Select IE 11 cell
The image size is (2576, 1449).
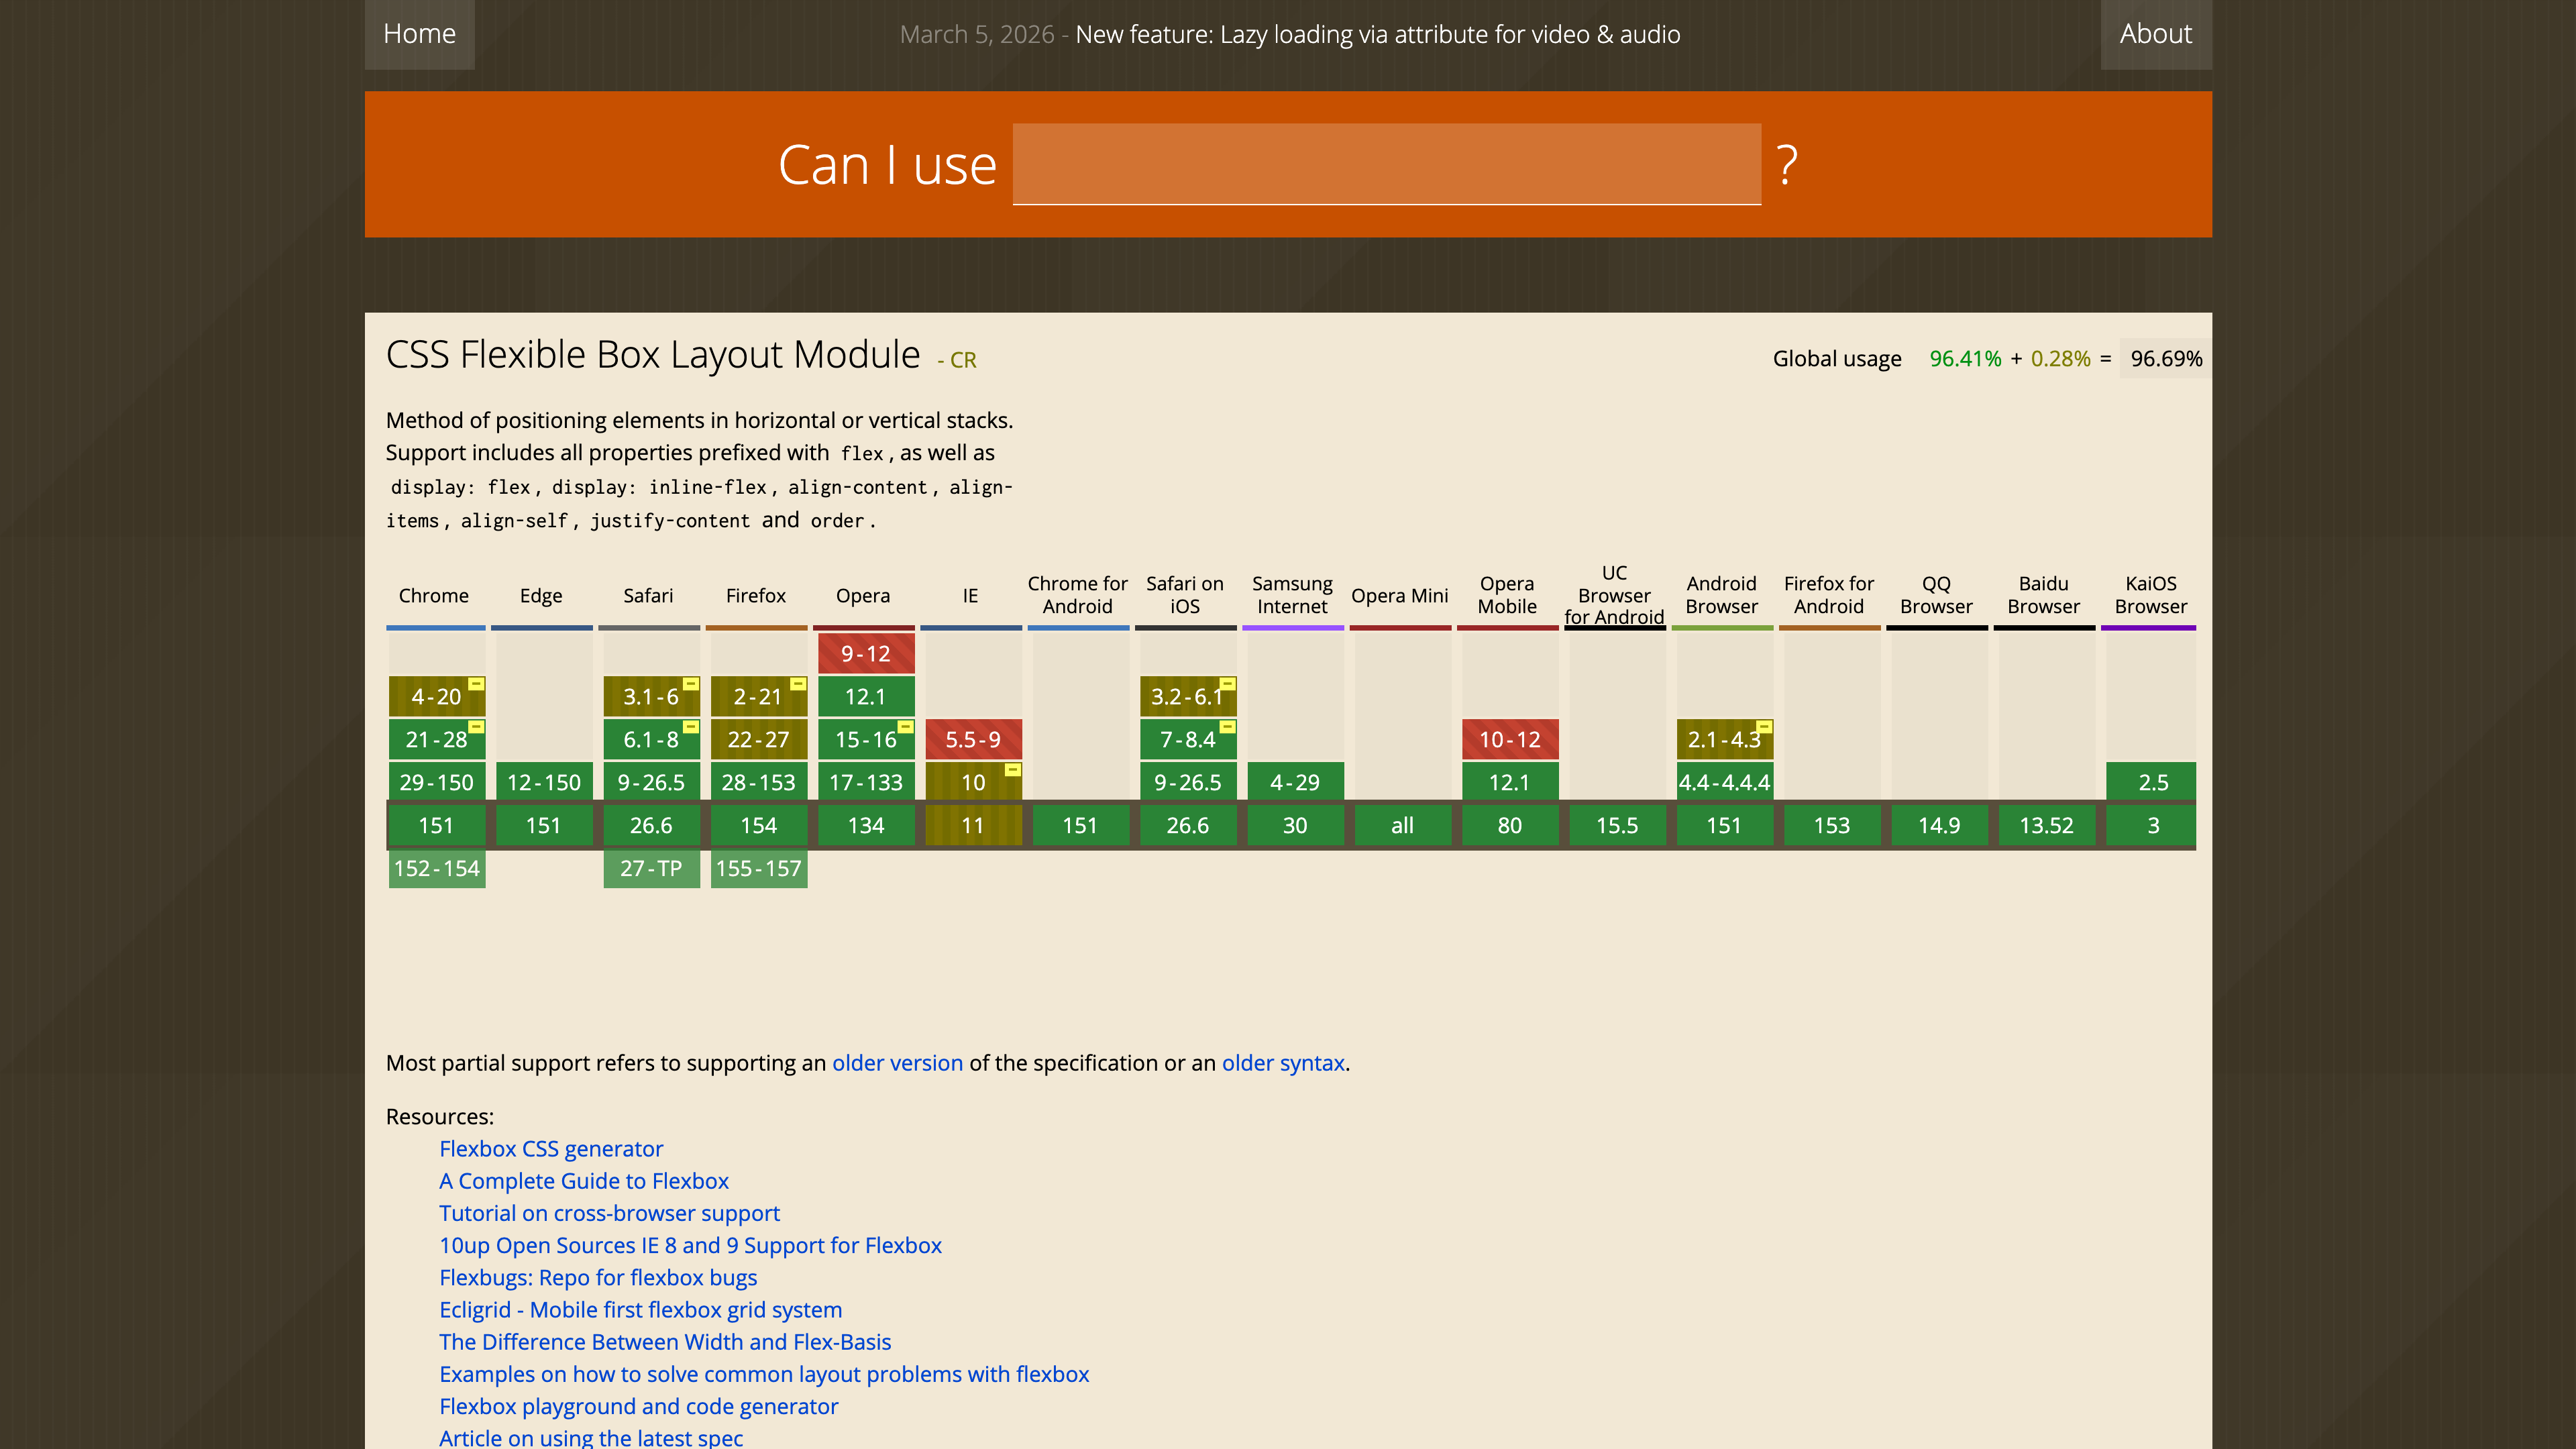pyautogui.click(x=973, y=826)
